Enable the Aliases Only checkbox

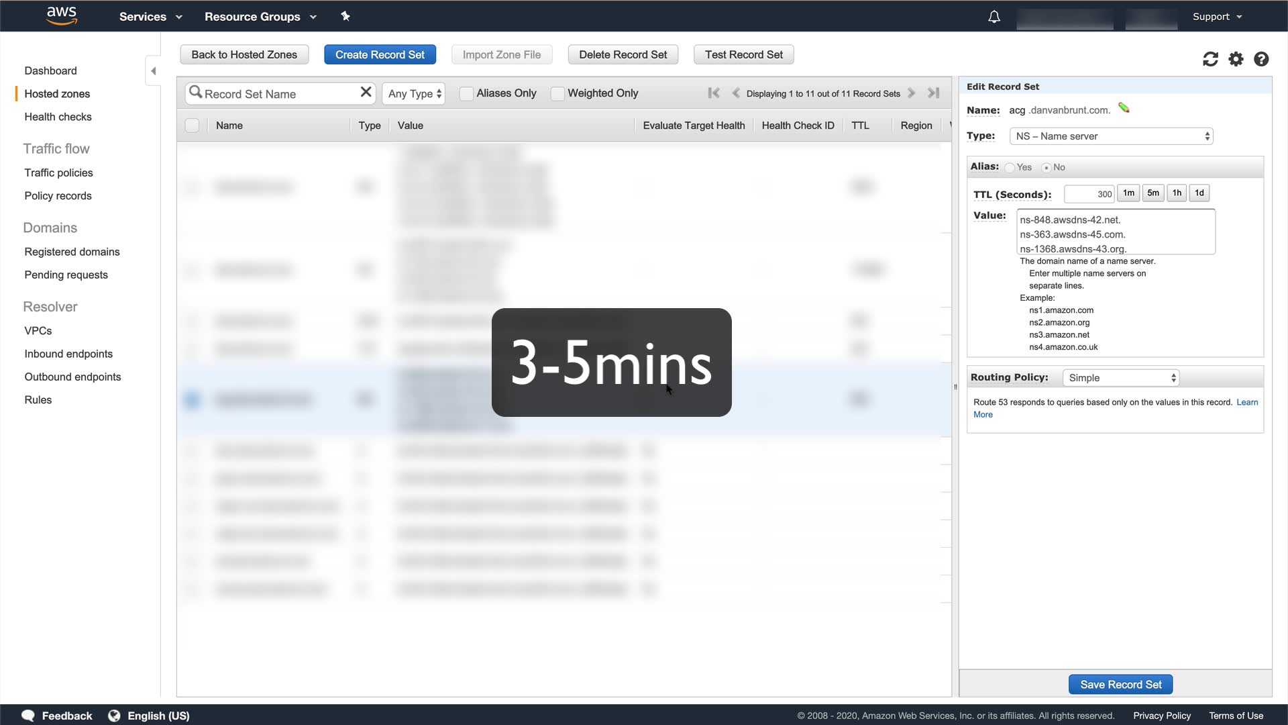pyautogui.click(x=466, y=94)
